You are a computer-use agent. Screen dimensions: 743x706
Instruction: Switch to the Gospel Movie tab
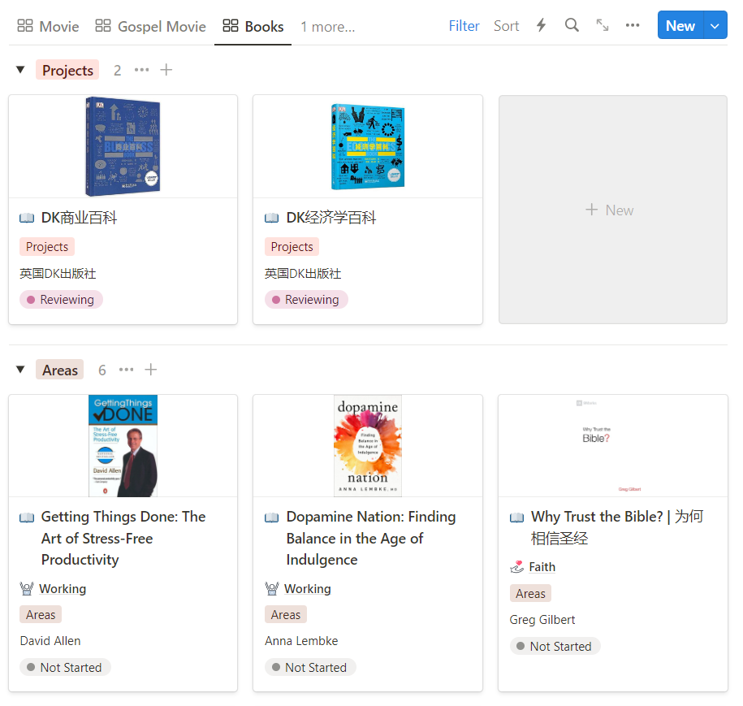pos(151,26)
